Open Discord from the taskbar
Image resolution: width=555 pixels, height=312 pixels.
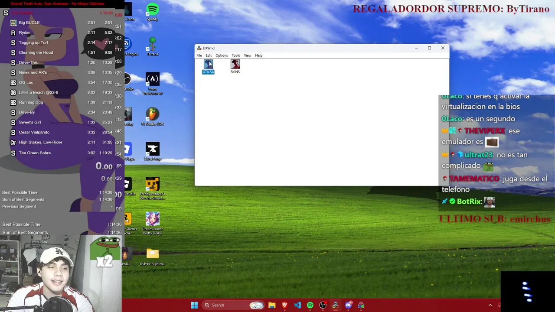point(348,305)
